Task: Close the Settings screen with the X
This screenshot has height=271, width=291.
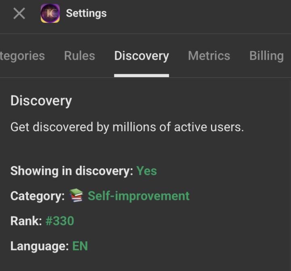Action: tap(19, 14)
